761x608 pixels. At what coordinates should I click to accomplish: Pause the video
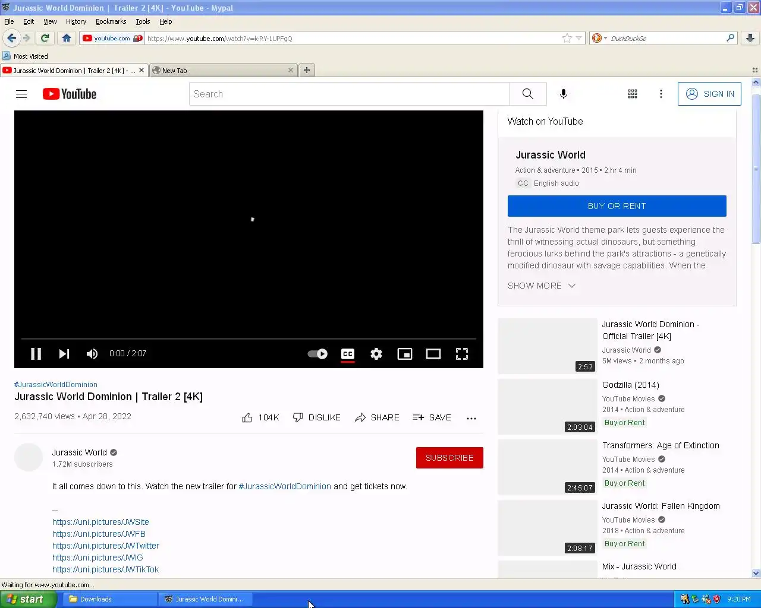[36, 354]
